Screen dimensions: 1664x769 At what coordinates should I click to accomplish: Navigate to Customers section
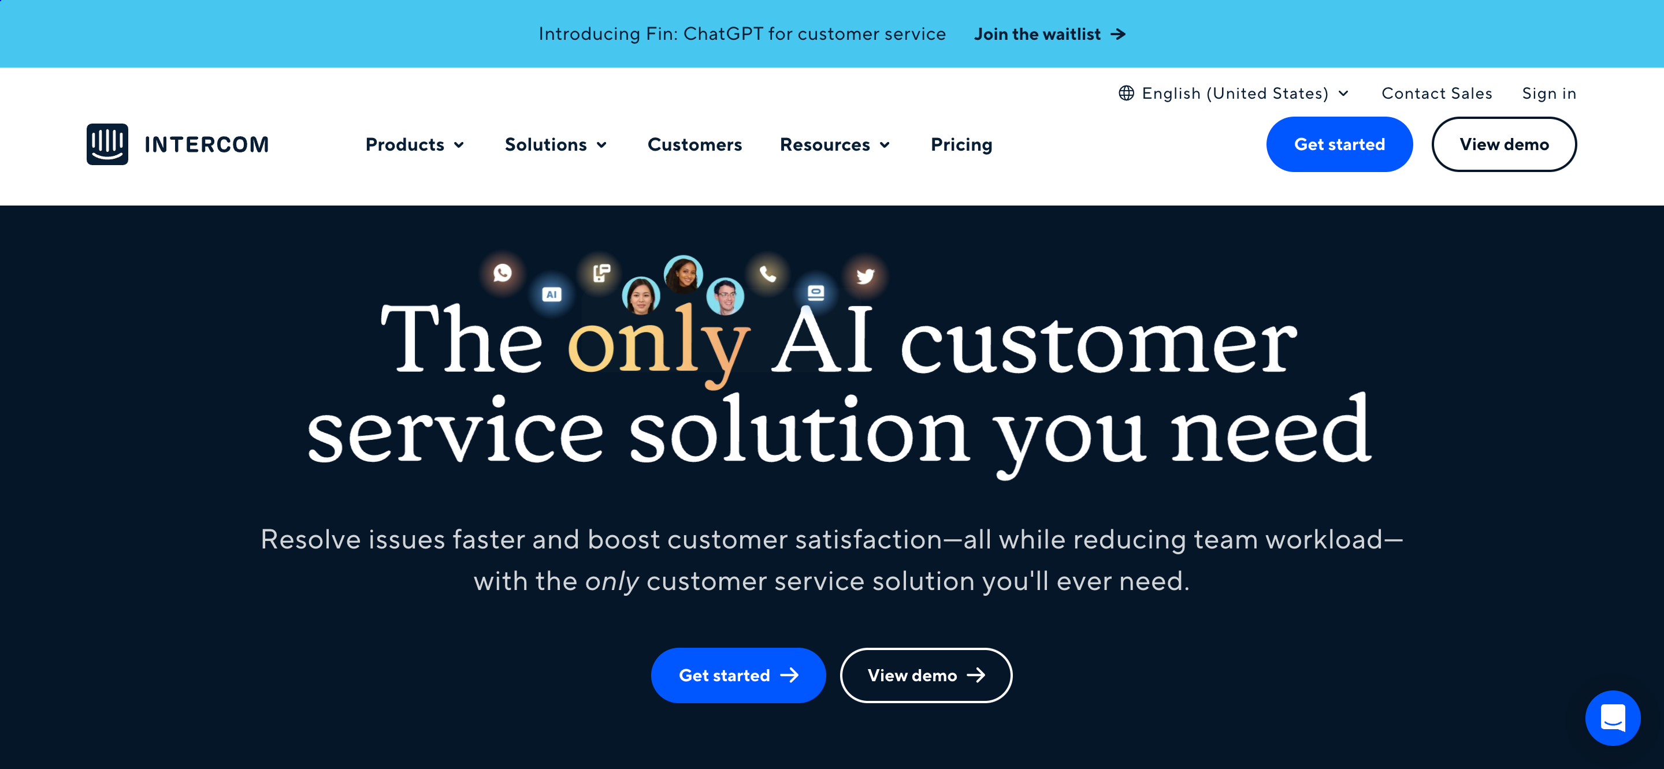(695, 144)
